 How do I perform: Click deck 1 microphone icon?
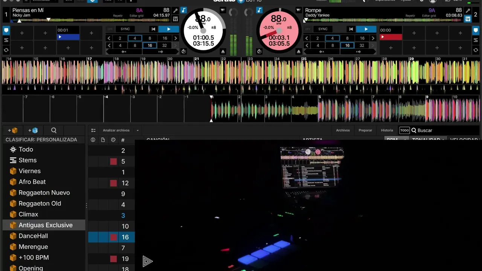pos(175,11)
